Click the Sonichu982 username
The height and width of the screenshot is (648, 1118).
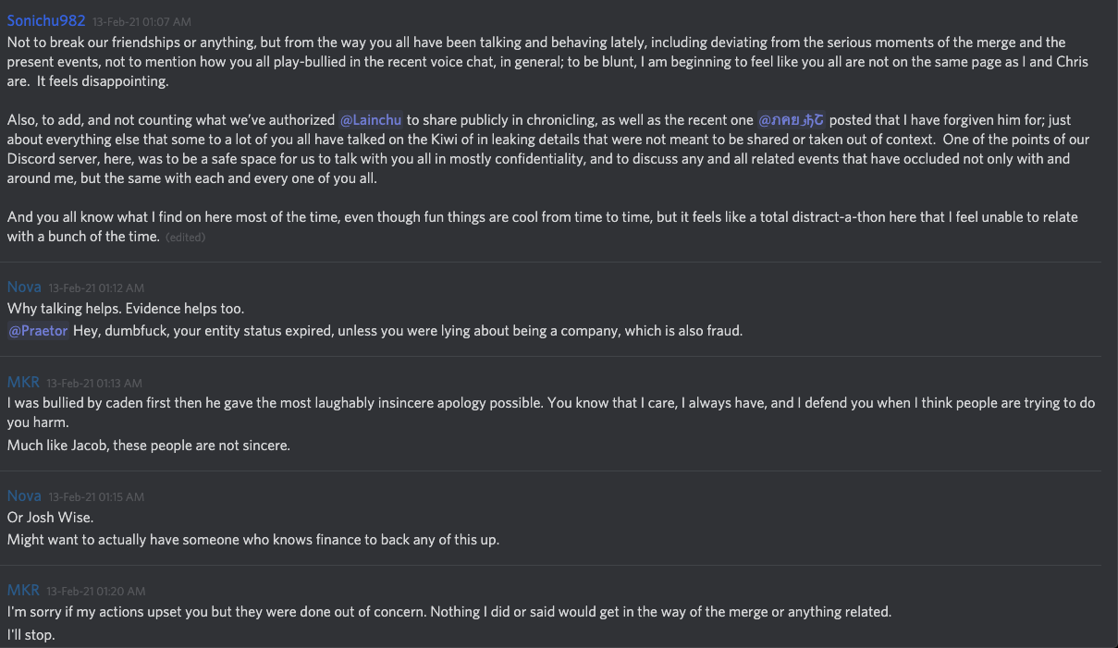coord(46,20)
